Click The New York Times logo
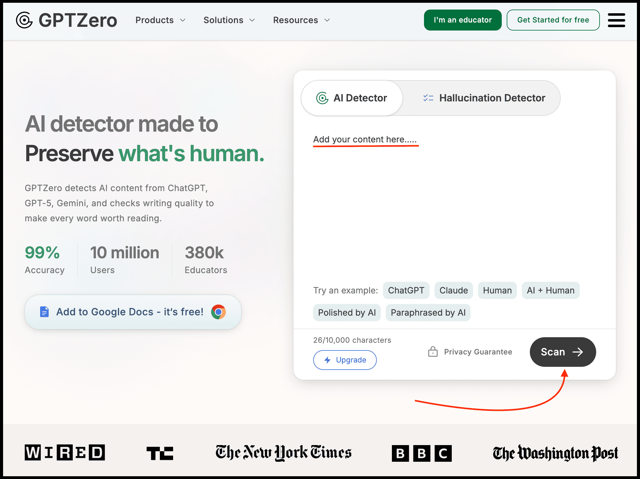 coord(283,452)
